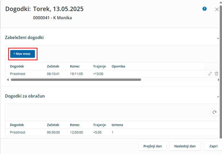Select the Prisotnost row starting 06:30:00
The width and height of the screenshot is (222, 154).
[112, 132]
